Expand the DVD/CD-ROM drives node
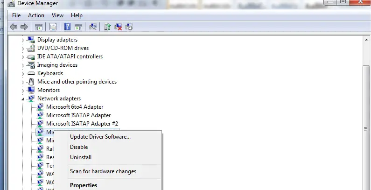This screenshot has height=190, width=371. coord(23,49)
